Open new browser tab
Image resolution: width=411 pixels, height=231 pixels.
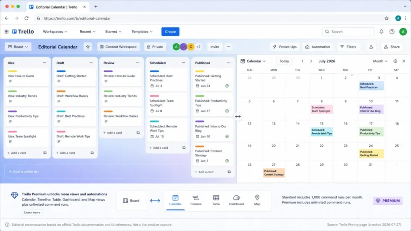coord(96,7)
